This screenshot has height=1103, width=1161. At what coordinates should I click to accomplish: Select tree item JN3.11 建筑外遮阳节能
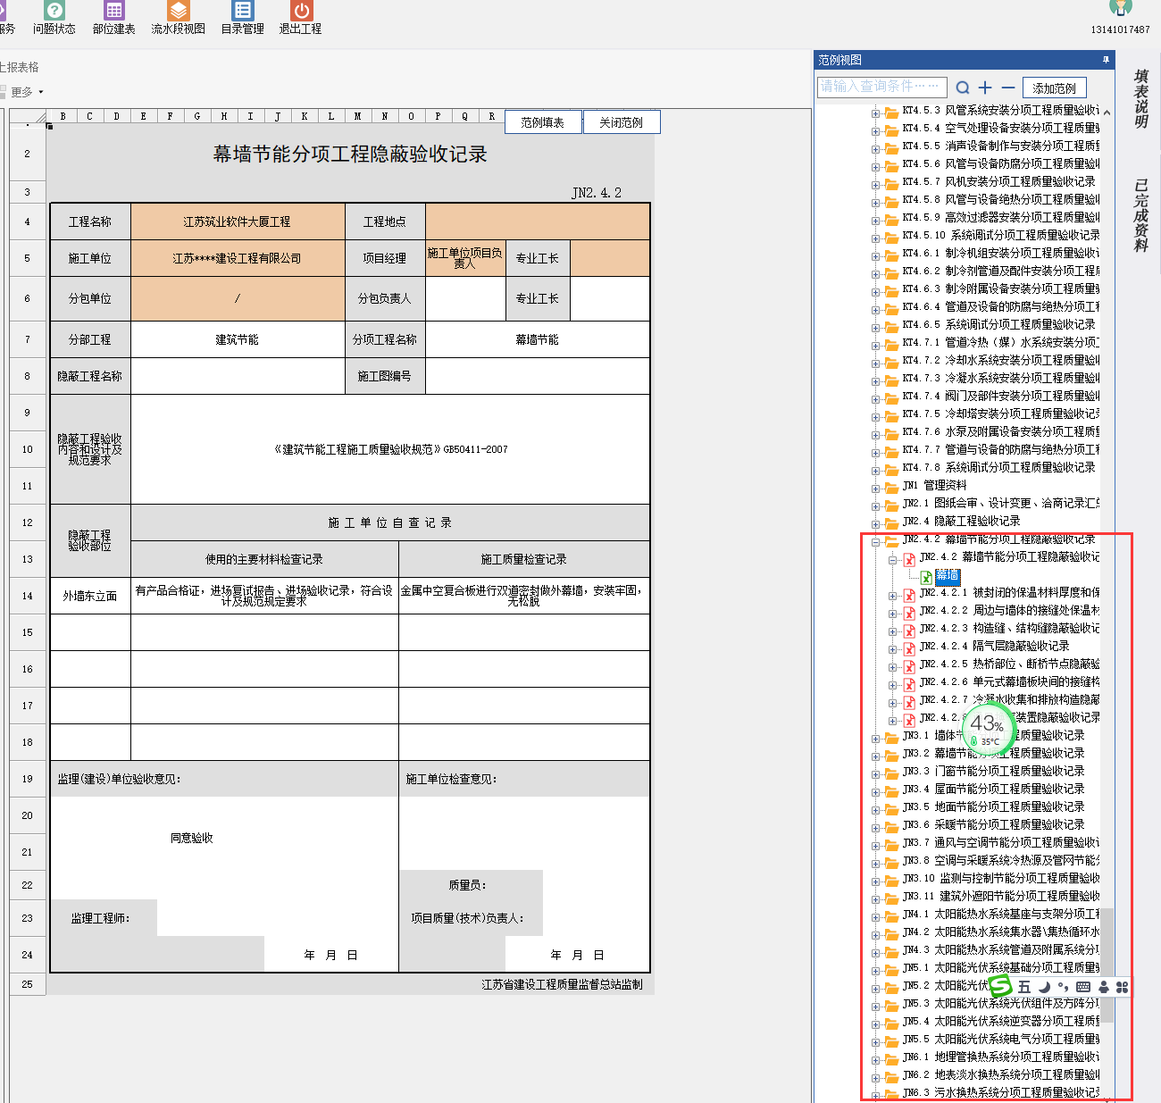(x=1000, y=896)
